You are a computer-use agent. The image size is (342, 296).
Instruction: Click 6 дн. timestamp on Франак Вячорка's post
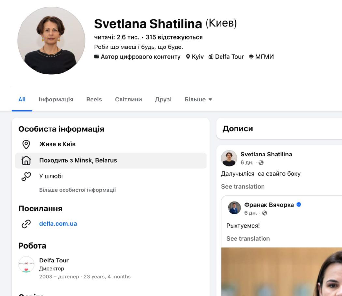[250, 213]
